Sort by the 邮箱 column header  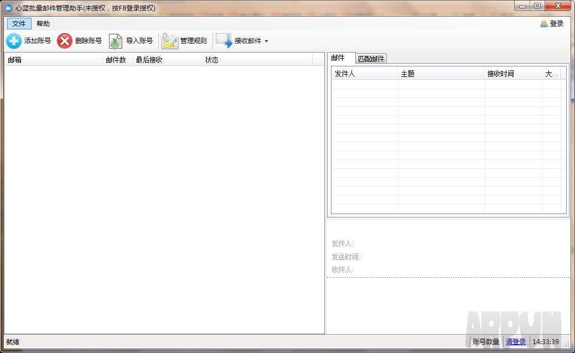54,60
